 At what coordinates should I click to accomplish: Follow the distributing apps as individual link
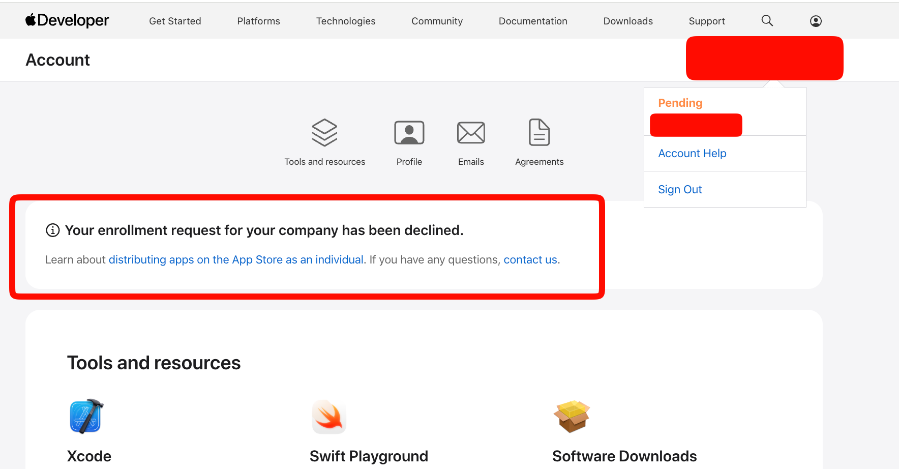(x=236, y=259)
